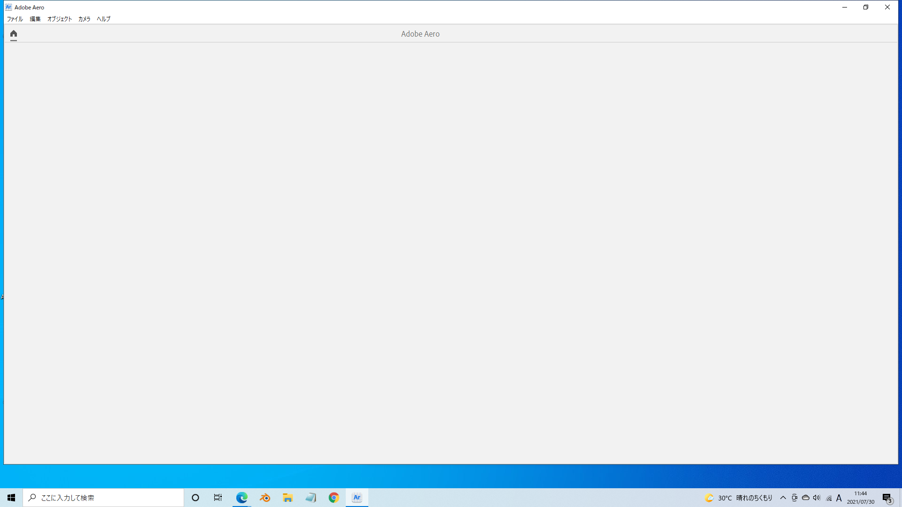Expand the hidden system tray icons

(783, 497)
